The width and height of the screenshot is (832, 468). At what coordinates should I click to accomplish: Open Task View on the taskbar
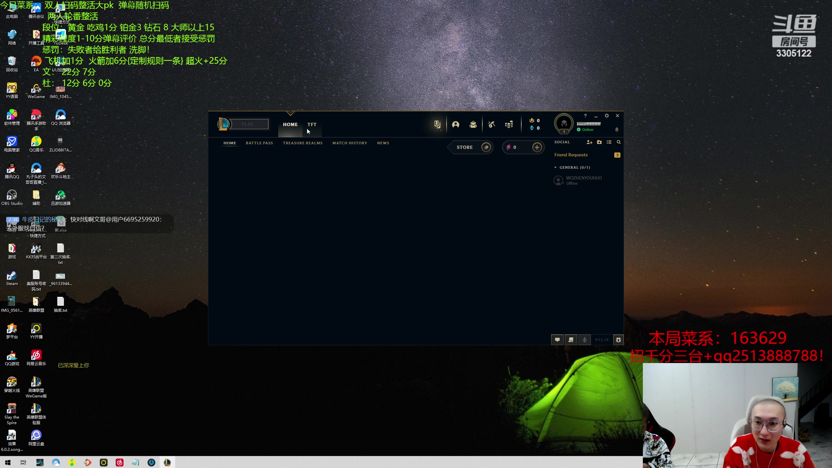pos(23,462)
